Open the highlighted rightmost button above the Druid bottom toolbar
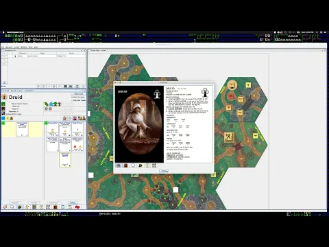Image resolution: width=329 pixels, height=247 pixels. click(73, 202)
